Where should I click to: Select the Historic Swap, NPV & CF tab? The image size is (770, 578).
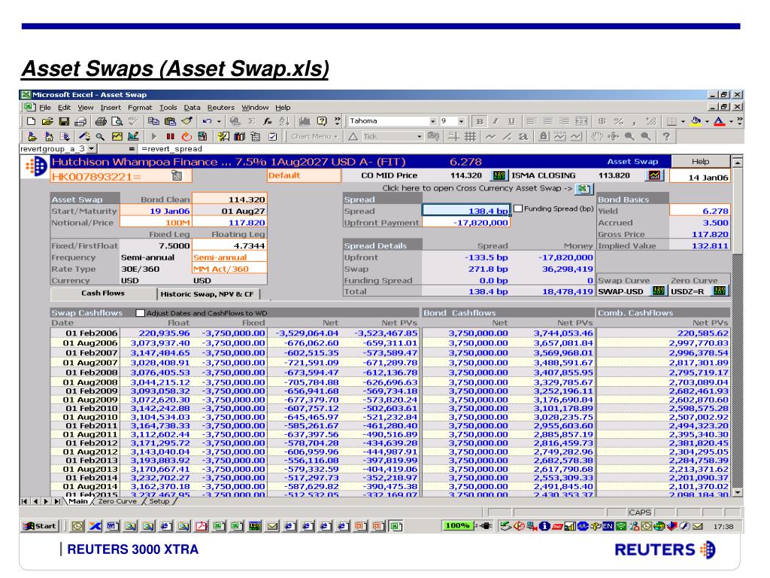(x=208, y=294)
